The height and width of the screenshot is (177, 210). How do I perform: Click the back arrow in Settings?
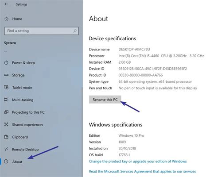[6, 4]
